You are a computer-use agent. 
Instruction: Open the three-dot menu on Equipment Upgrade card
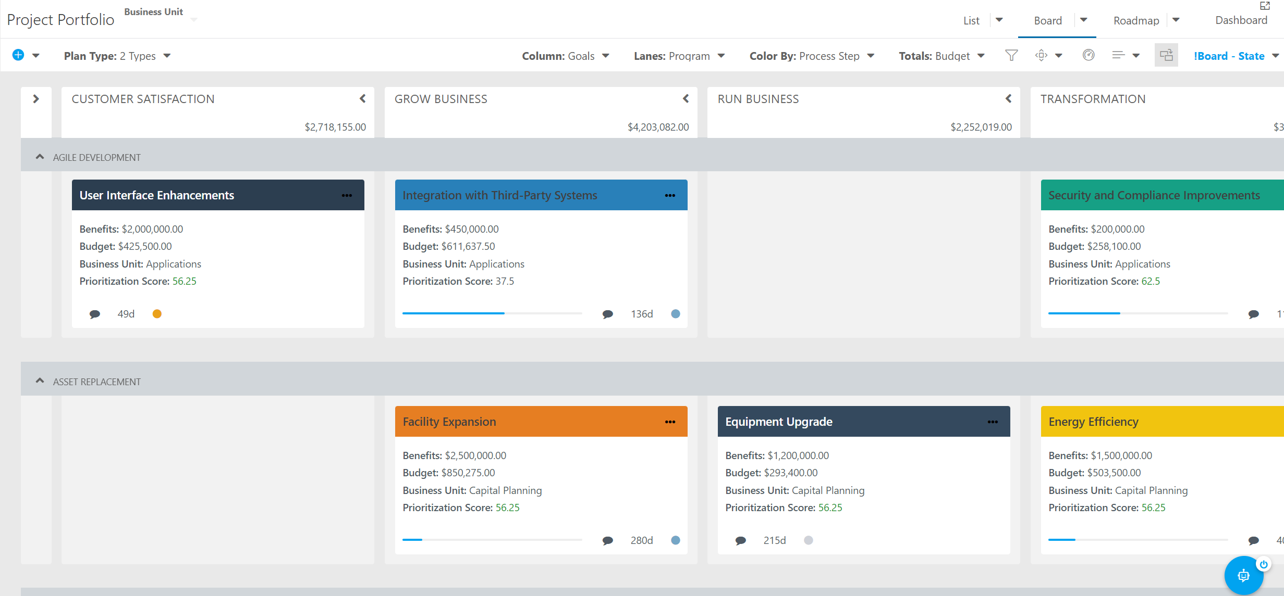(993, 422)
